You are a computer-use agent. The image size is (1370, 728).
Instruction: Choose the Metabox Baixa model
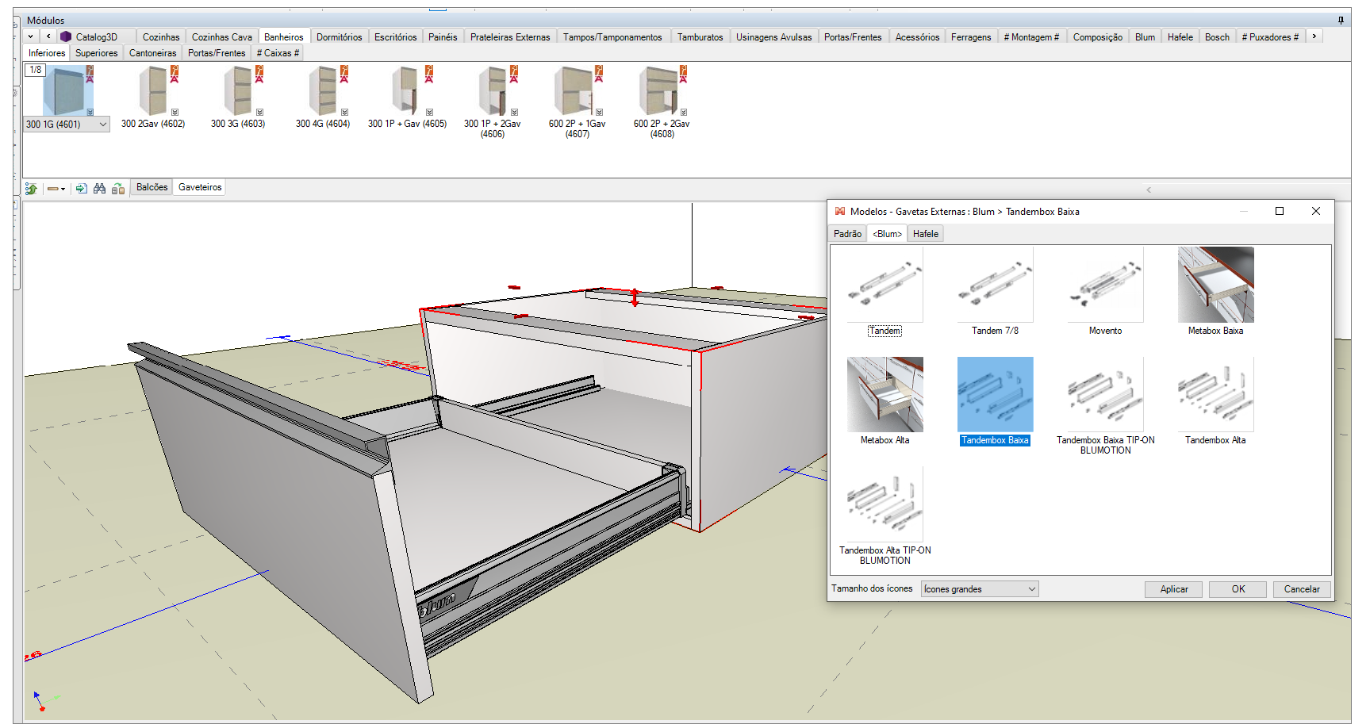(1215, 292)
